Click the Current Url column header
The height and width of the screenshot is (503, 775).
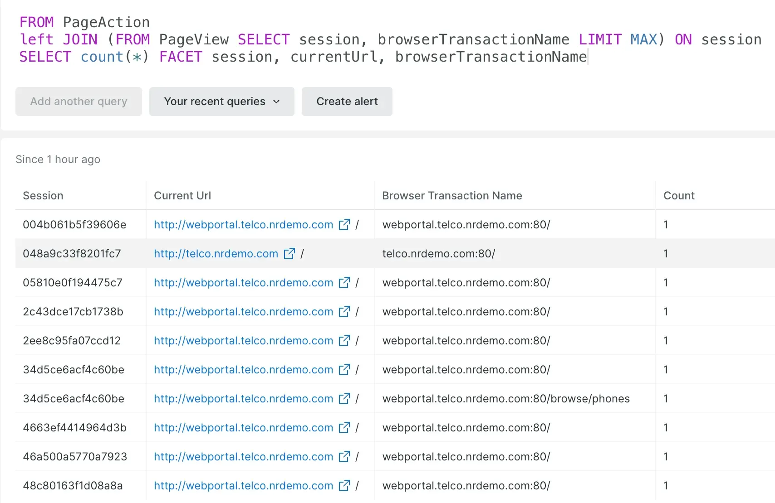click(x=182, y=196)
